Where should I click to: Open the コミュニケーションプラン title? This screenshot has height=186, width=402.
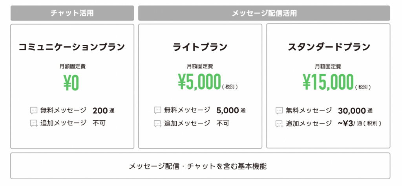[x=72, y=48]
